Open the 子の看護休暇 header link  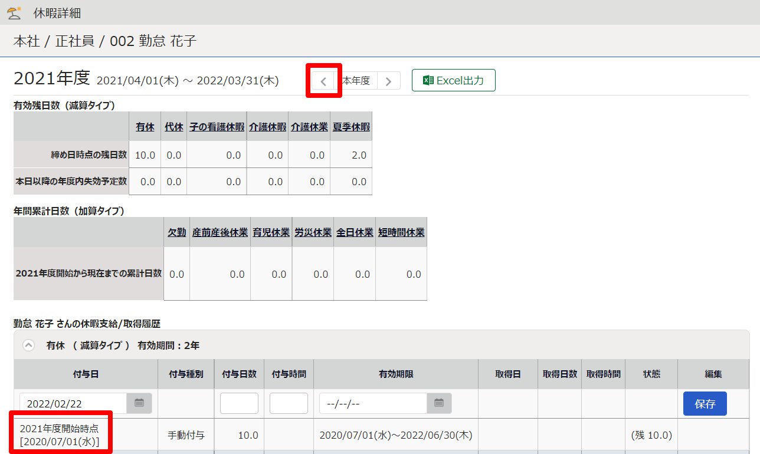[x=217, y=127]
